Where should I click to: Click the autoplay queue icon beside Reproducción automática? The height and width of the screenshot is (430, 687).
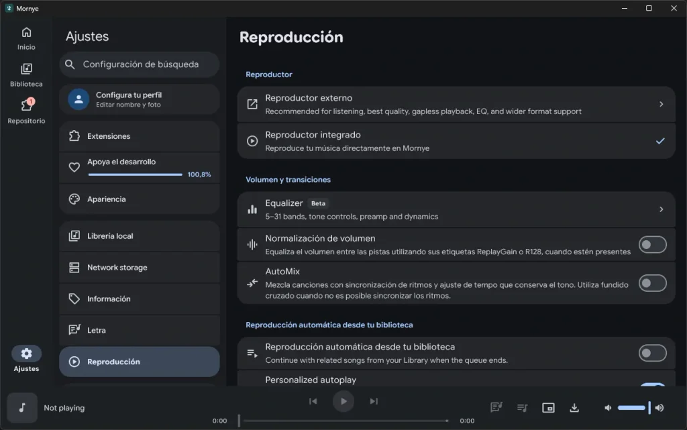(x=252, y=354)
